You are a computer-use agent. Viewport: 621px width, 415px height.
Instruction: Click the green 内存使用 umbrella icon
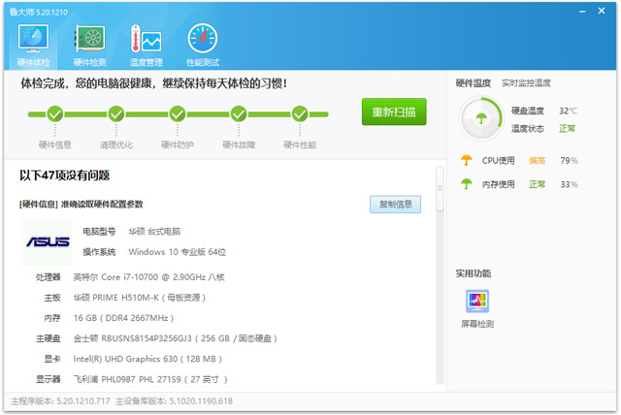tap(467, 184)
